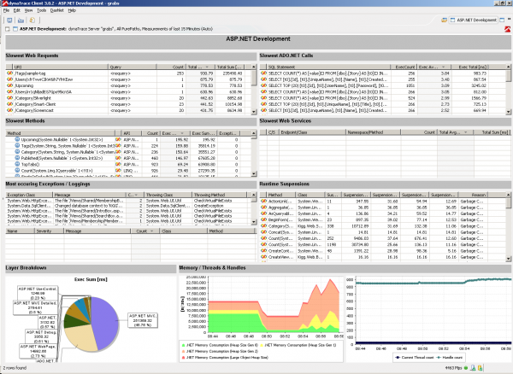
Task: Select the System.Data.SqlClient exception row
Action: tap(128, 206)
